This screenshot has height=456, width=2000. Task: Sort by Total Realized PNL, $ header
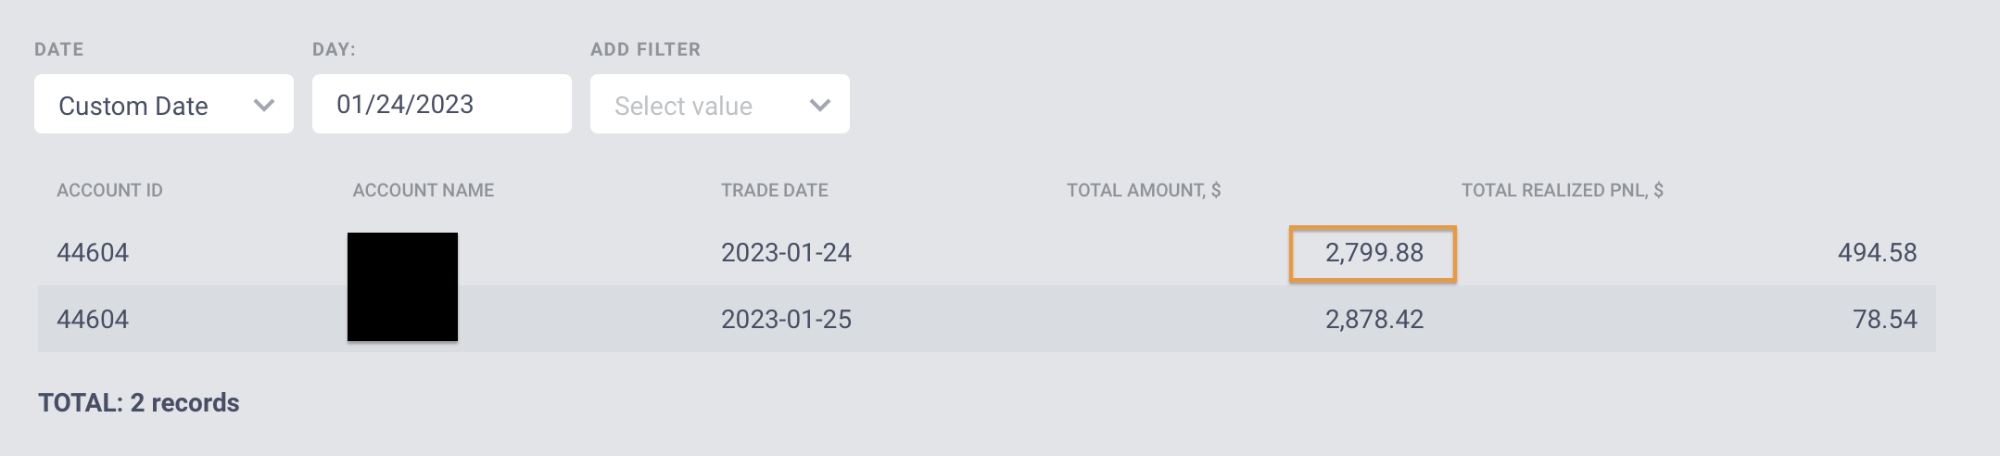click(x=1563, y=190)
